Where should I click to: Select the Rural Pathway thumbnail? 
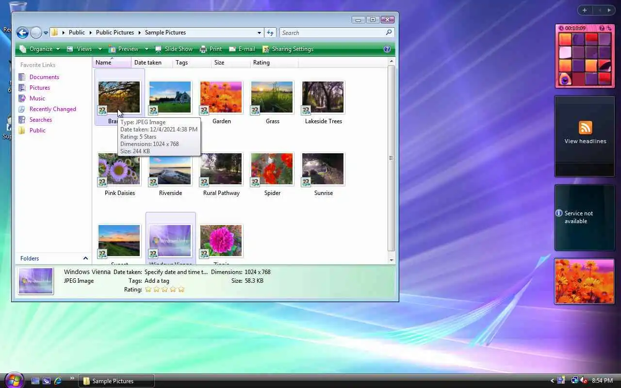221,169
